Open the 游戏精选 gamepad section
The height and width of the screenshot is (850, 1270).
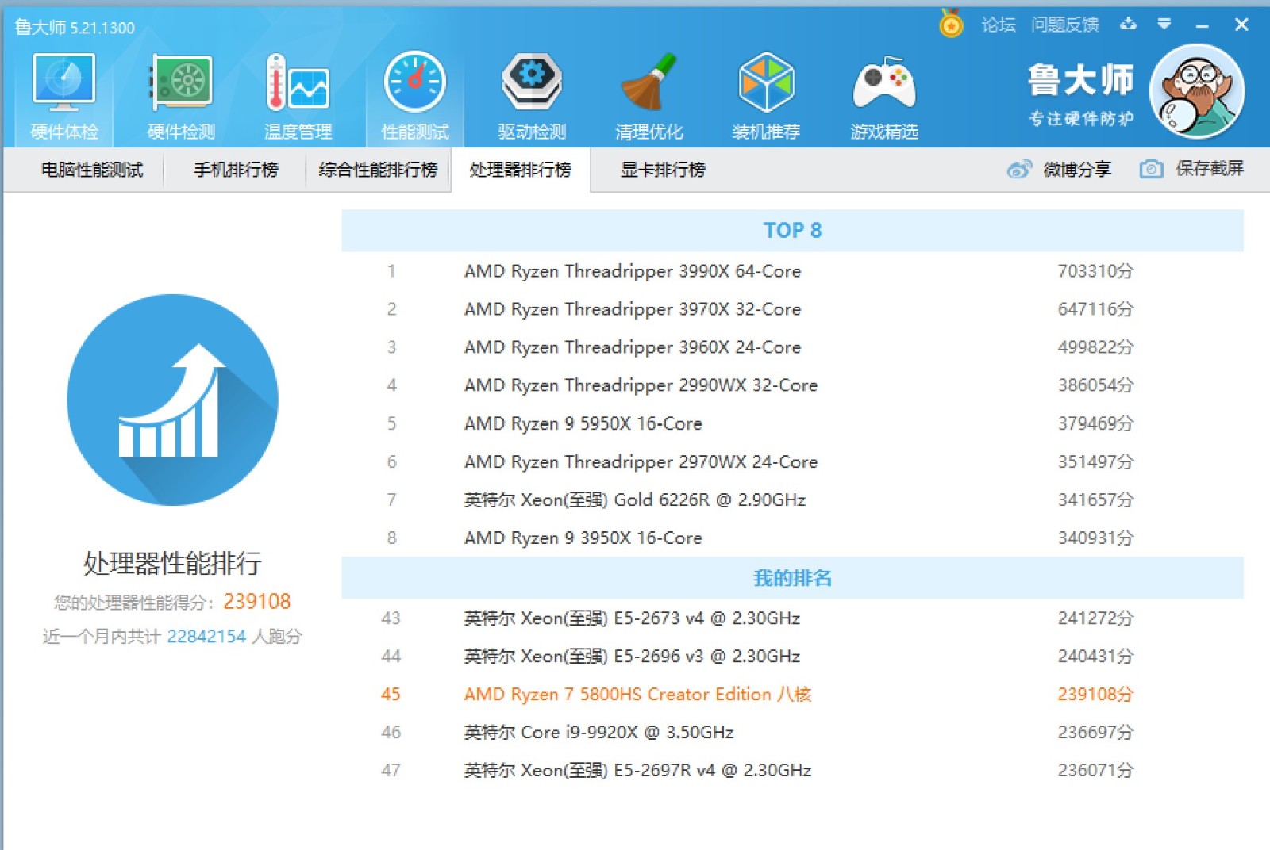884,97
